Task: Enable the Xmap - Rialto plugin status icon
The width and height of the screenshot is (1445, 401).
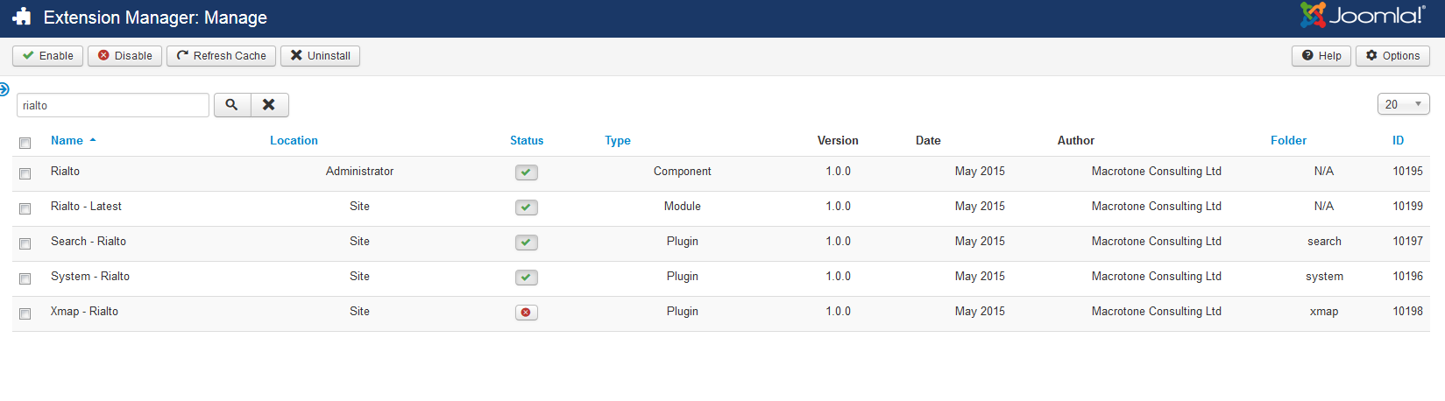Action: (x=526, y=313)
